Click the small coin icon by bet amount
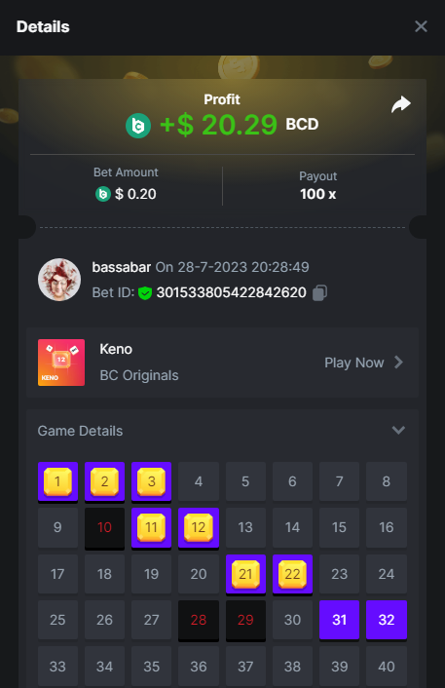Screen dimensions: 445x688 click(x=103, y=194)
